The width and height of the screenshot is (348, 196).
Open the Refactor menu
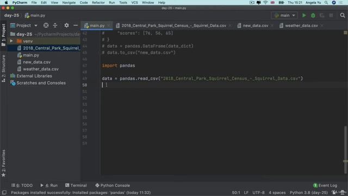(x=98, y=3)
